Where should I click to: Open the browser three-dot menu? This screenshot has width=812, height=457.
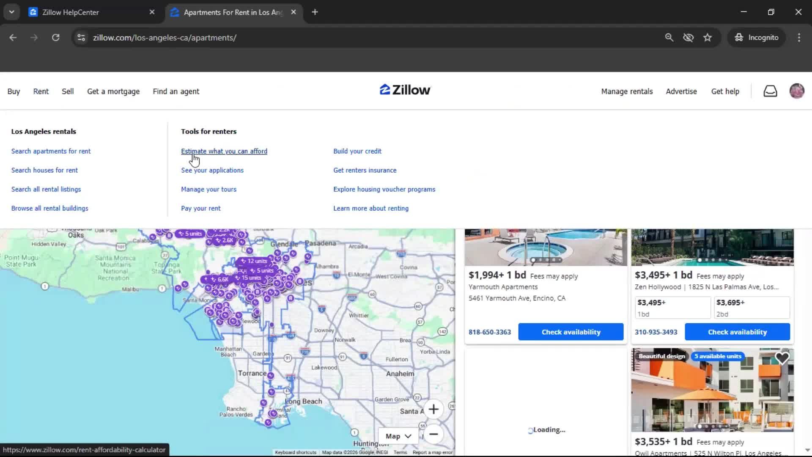[x=799, y=37]
